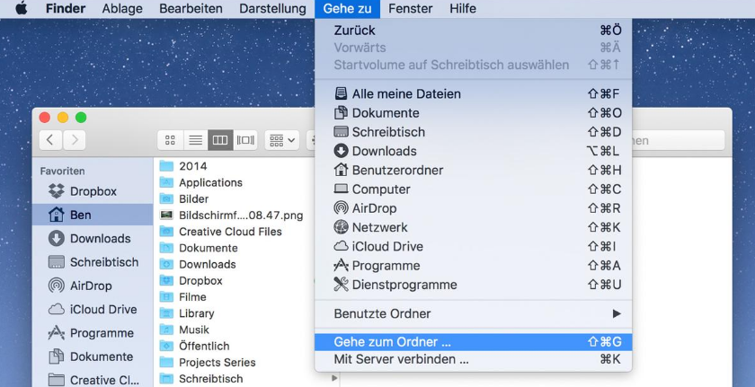Expand Benutzte Ordner submenu

pos(474,314)
